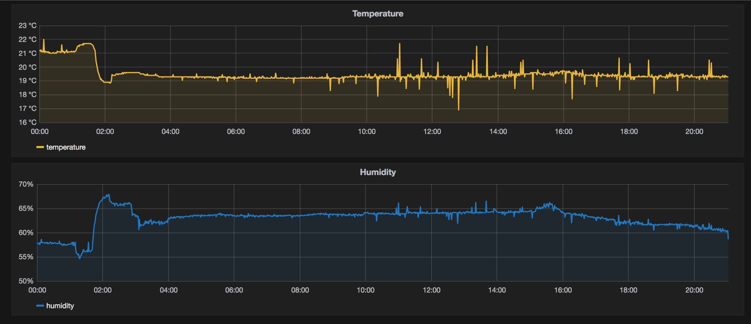Click the yellow temperature legend color swatch
751x324 pixels.
(40, 147)
